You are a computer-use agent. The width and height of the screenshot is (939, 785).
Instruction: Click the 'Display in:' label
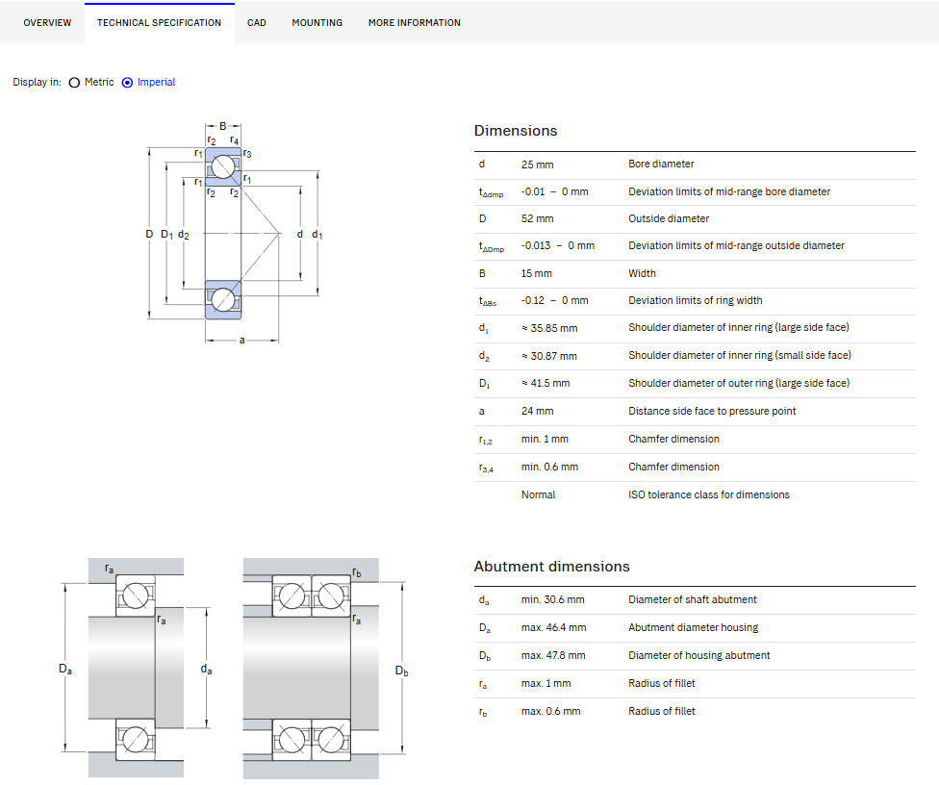(38, 82)
